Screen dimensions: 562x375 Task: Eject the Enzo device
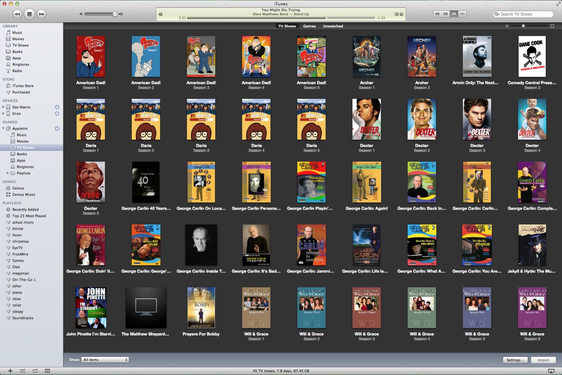pos(57,114)
